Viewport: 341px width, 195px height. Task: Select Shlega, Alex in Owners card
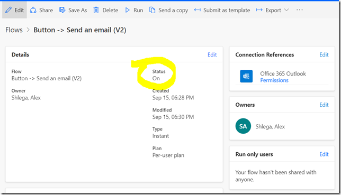pyautogui.click(x=270, y=127)
